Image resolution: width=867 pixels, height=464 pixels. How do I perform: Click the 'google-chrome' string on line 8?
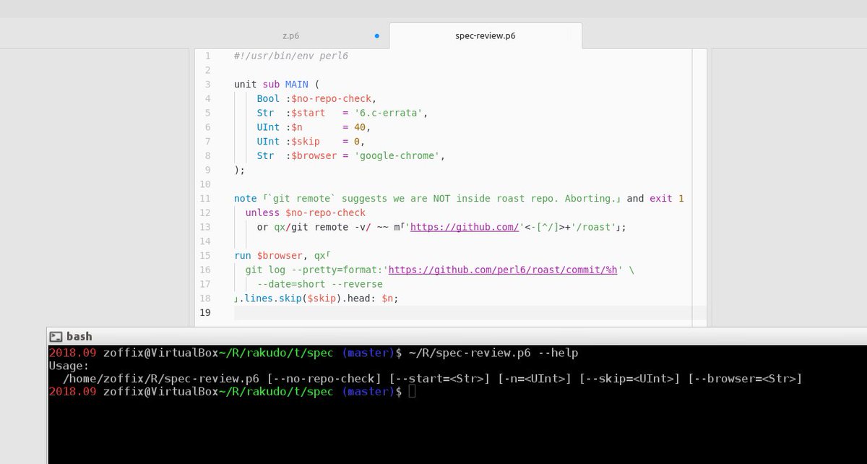[397, 155]
